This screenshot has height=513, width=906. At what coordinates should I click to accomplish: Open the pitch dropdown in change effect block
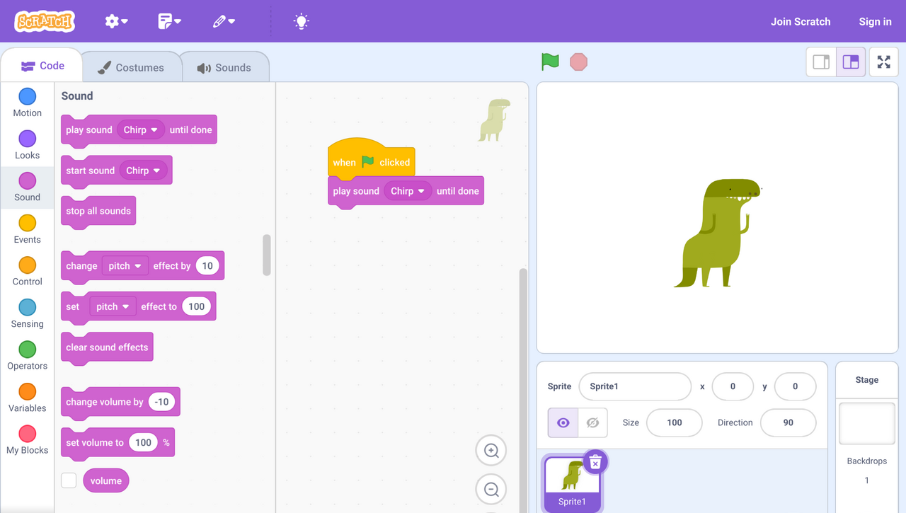tap(125, 265)
